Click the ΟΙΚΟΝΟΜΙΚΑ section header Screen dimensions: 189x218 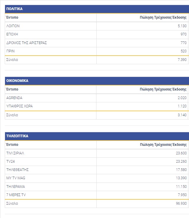(17, 81)
